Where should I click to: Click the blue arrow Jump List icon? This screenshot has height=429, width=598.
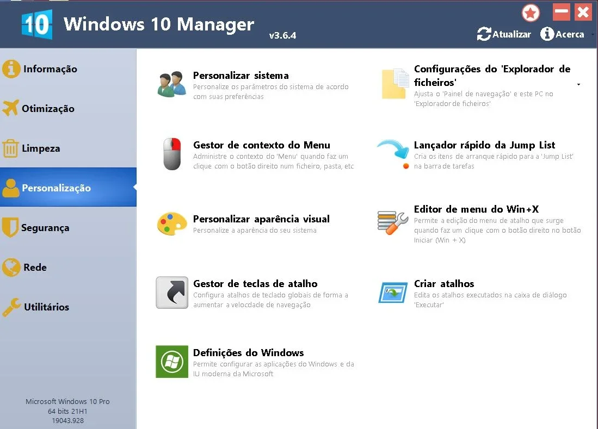pyautogui.click(x=393, y=153)
